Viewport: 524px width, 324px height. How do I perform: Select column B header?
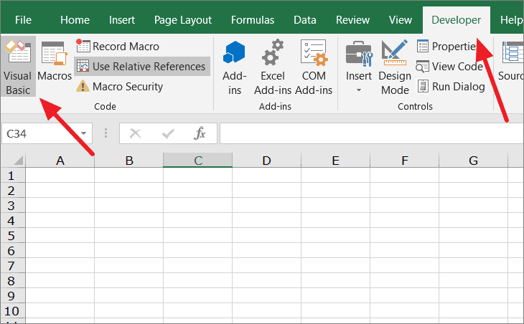coord(129,161)
